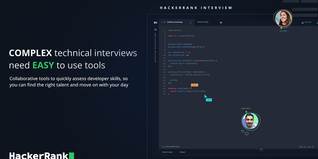318x159 pixels.
Task: Expand the Question Description side panel
Action: (x=155, y=48)
